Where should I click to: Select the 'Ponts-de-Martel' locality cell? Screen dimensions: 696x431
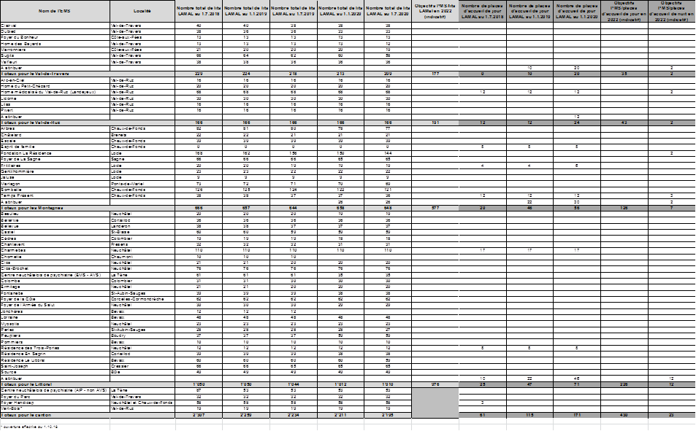[126, 183]
